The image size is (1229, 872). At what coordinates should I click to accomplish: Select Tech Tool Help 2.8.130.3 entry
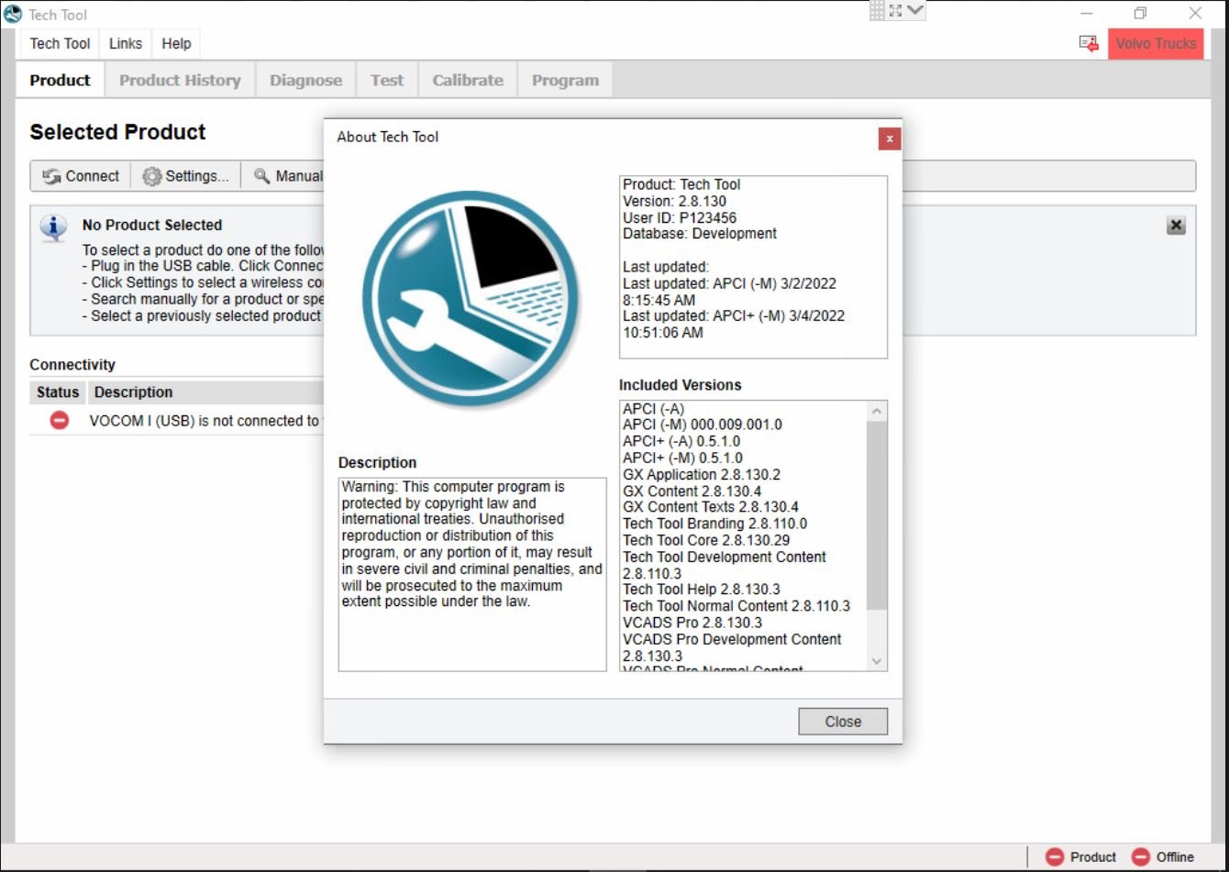702,590
